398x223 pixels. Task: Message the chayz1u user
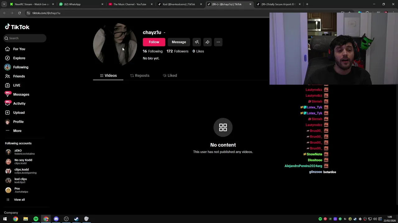pyautogui.click(x=179, y=42)
